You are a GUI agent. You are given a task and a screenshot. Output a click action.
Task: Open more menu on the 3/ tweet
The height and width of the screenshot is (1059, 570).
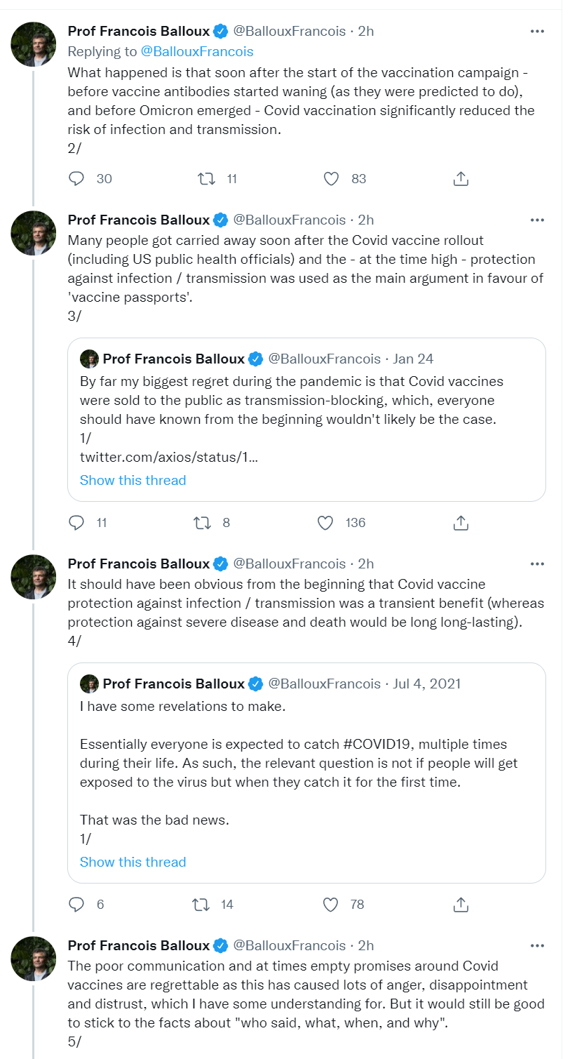tap(537, 220)
